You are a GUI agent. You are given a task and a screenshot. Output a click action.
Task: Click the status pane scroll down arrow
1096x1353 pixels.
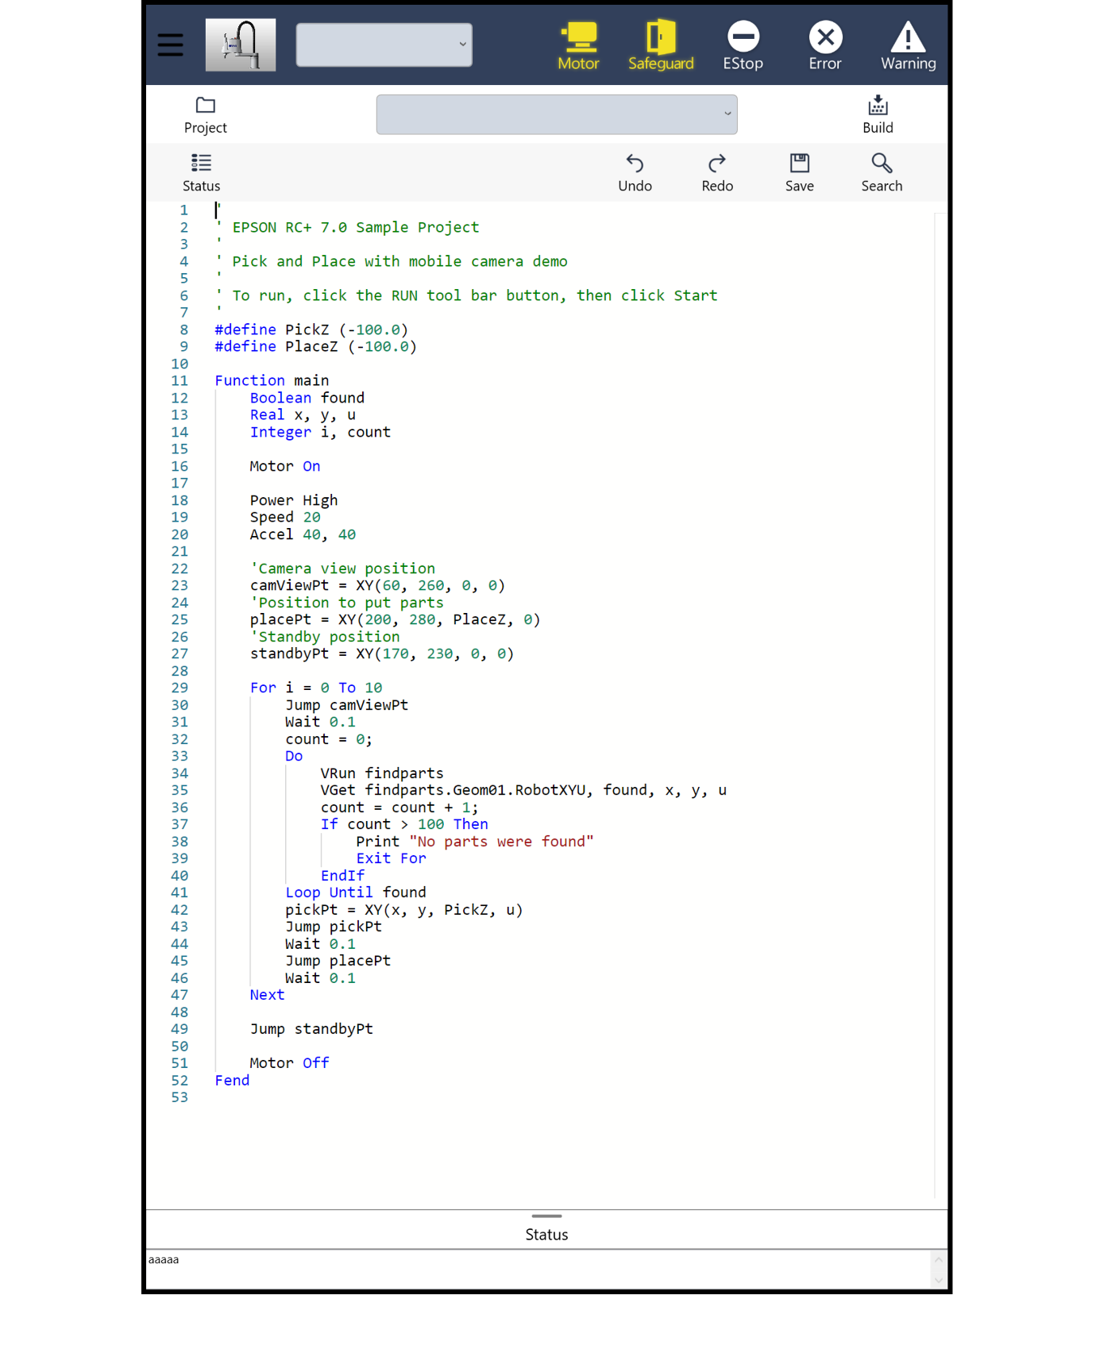pyautogui.click(x=939, y=1280)
